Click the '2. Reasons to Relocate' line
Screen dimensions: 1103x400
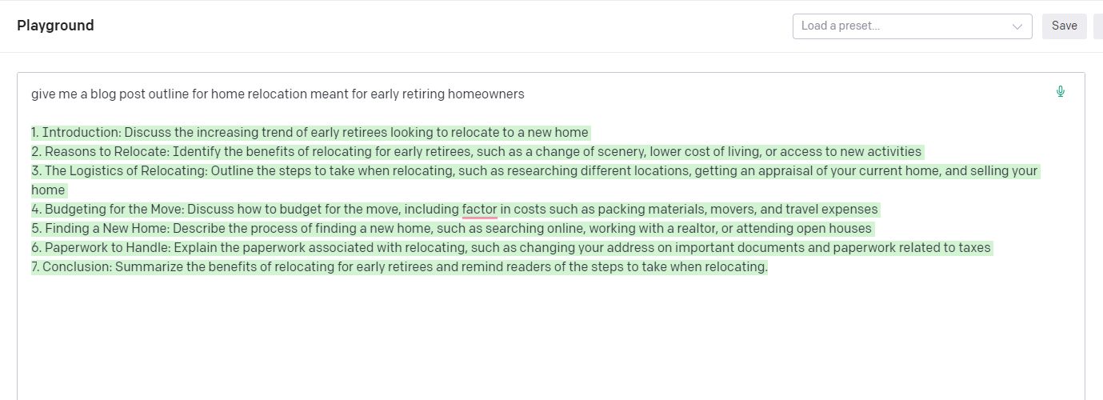coord(476,152)
